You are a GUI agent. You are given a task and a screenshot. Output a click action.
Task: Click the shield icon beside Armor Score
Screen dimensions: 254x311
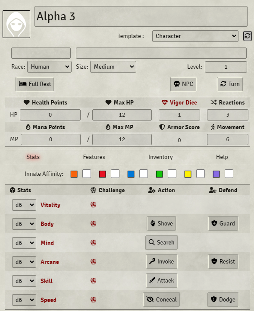pos(162,127)
